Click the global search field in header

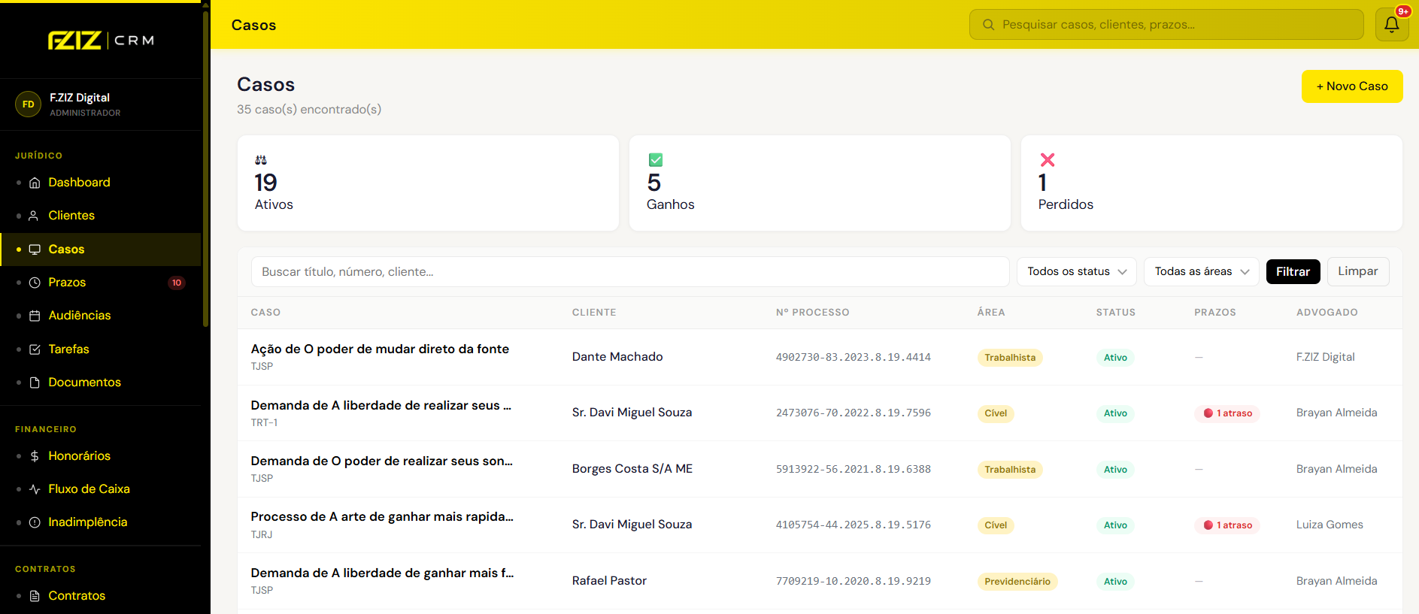pyautogui.click(x=1166, y=25)
